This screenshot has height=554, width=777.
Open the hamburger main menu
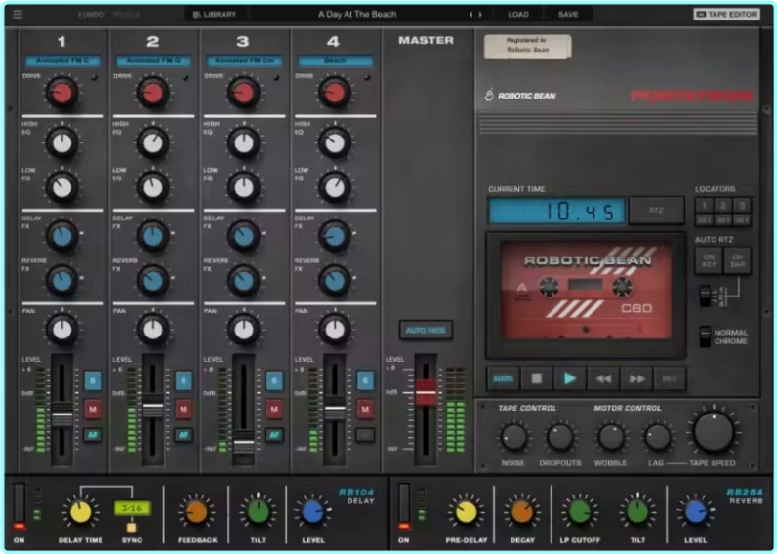click(18, 14)
